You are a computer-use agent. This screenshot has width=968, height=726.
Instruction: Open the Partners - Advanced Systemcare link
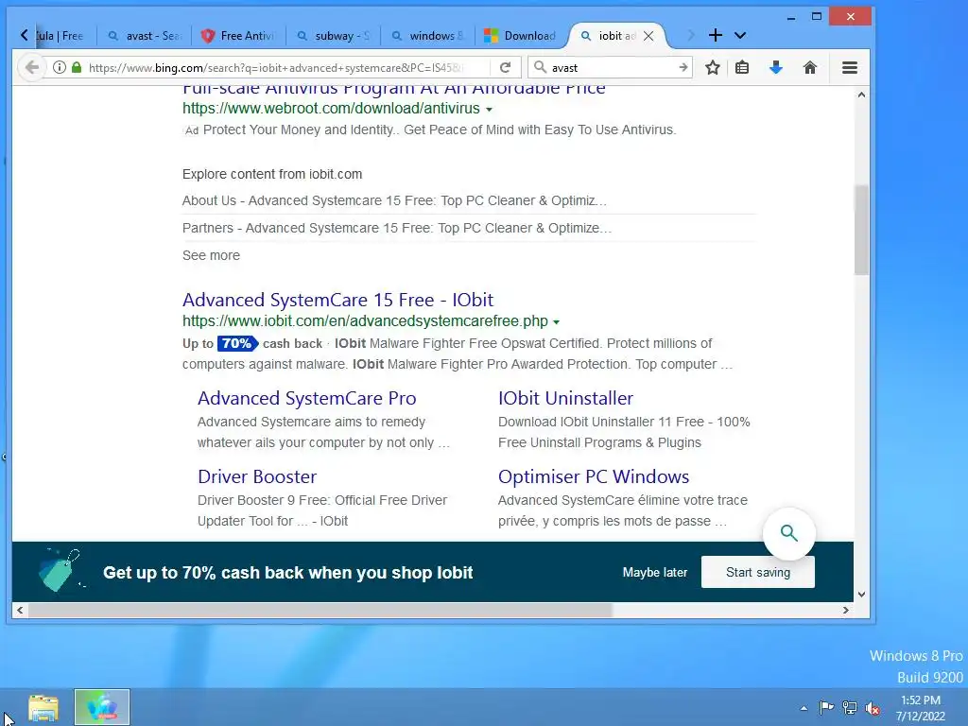click(397, 228)
